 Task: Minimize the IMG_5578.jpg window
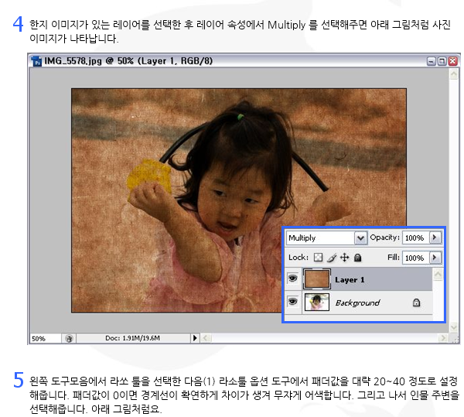pos(432,61)
